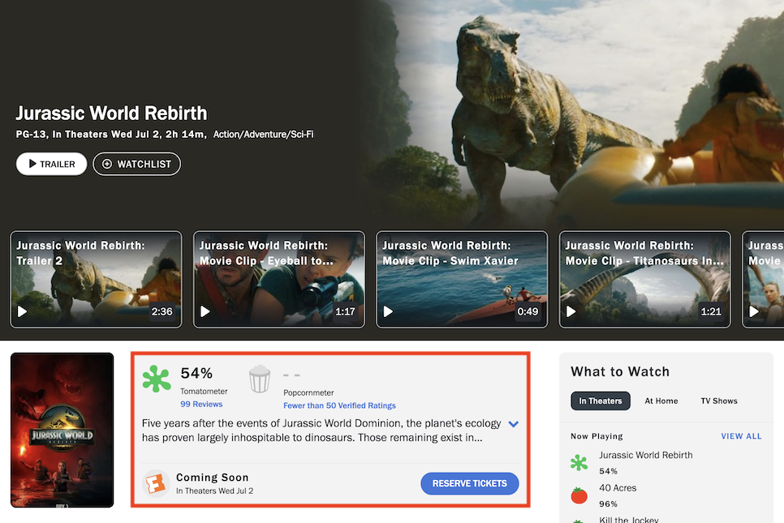The height and width of the screenshot is (523, 784).
Task: Click the 96% score under 40 Acres
Action: tap(608, 504)
